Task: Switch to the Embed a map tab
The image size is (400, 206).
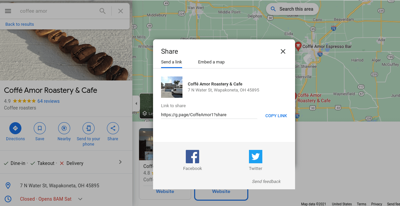Action: [211, 62]
